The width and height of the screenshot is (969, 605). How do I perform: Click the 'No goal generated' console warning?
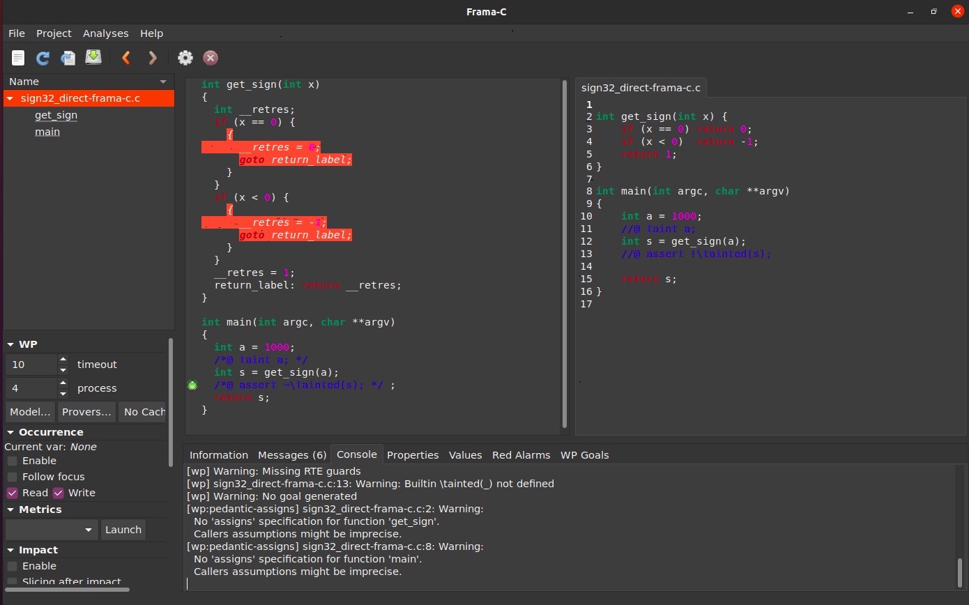point(272,496)
